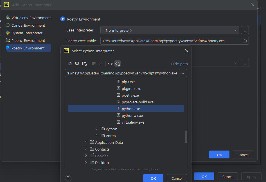Click the project directory toolbar icon

pos(84,63)
